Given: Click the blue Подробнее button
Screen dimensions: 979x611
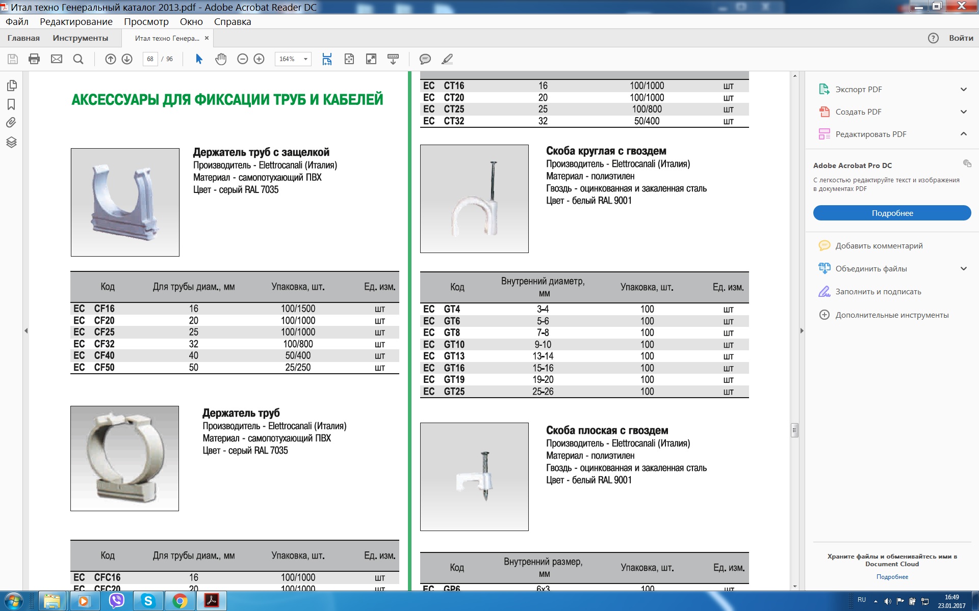Looking at the screenshot, I should [892, 213].
